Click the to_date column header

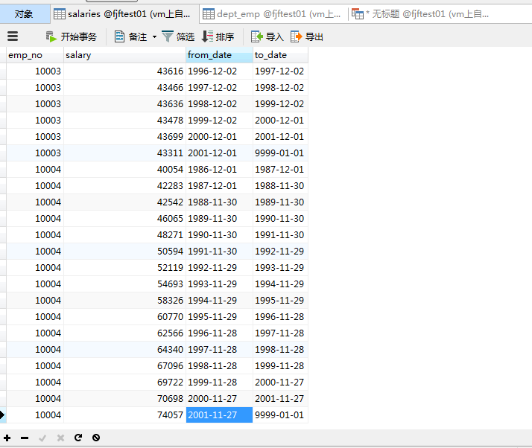click(280, 55)
